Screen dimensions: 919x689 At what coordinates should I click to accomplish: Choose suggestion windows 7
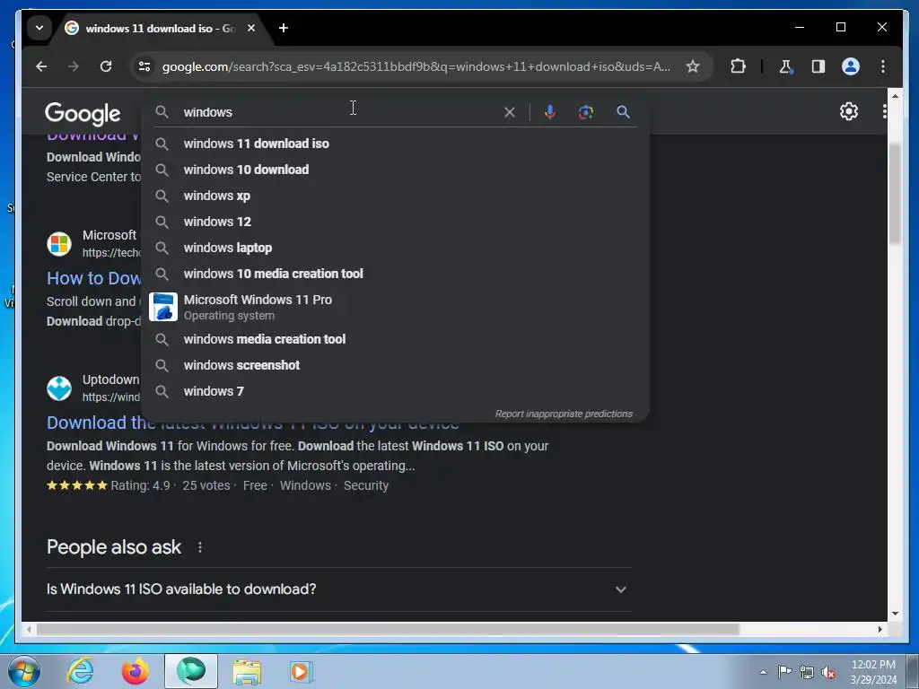coord(395,391)
